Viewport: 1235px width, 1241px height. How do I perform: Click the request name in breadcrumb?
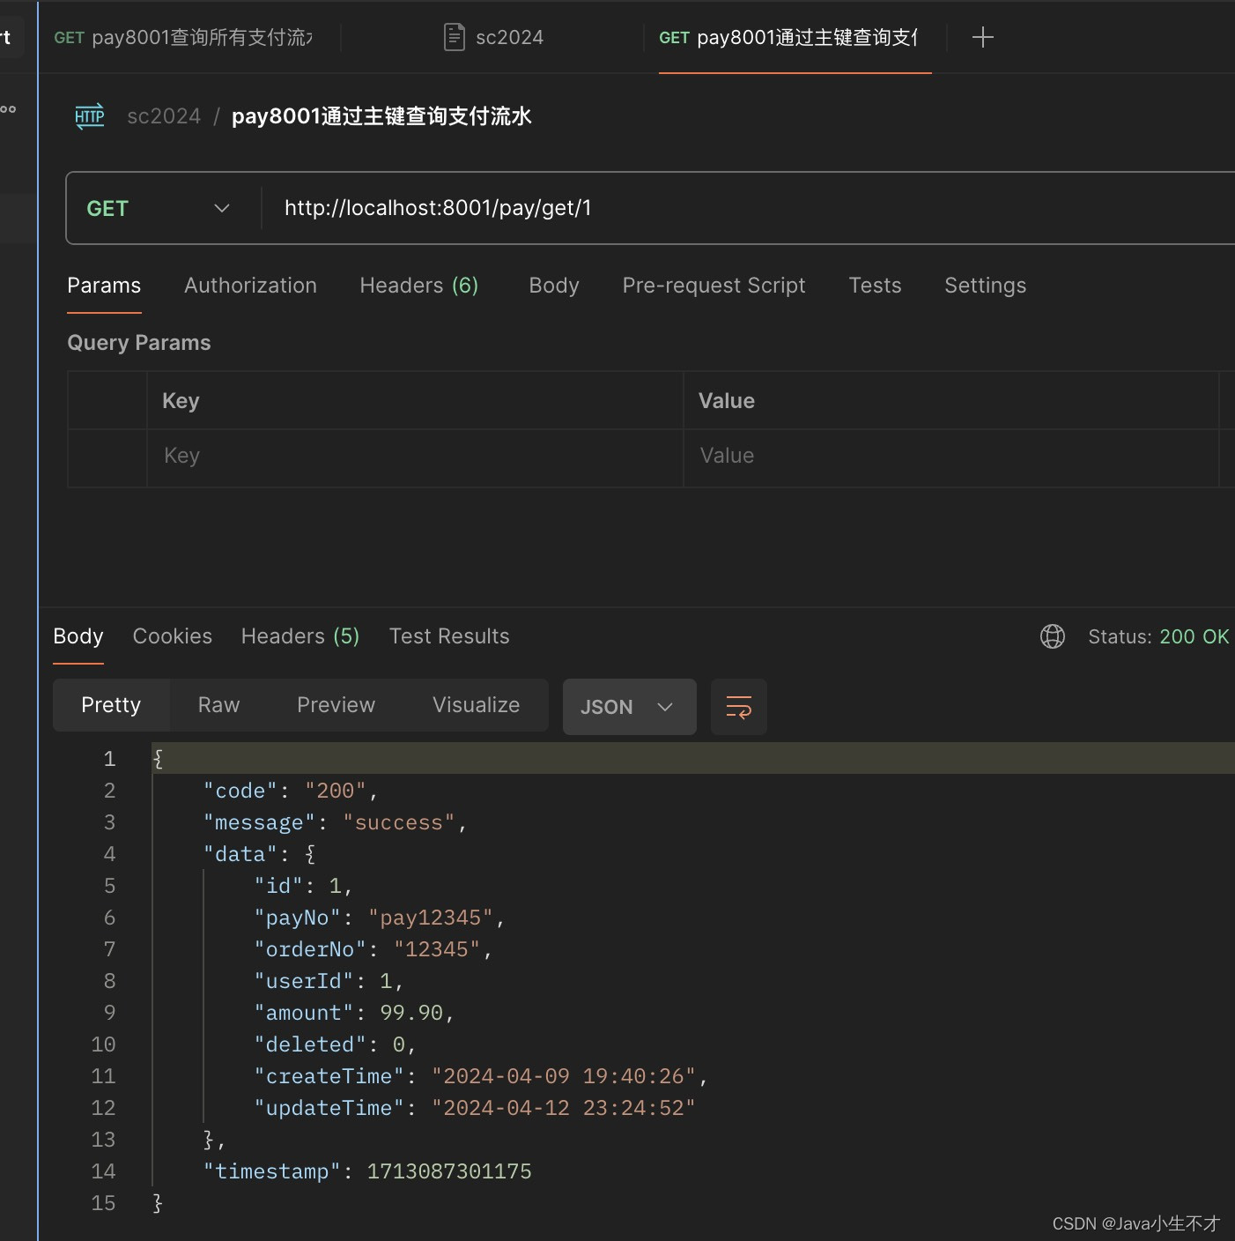click(x=381, y=116)
